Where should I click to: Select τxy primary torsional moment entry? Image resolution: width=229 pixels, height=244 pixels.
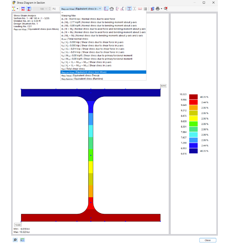[x=103, y=55]
